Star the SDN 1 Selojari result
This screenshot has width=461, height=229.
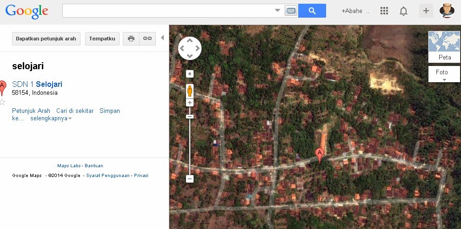(2, 102)
